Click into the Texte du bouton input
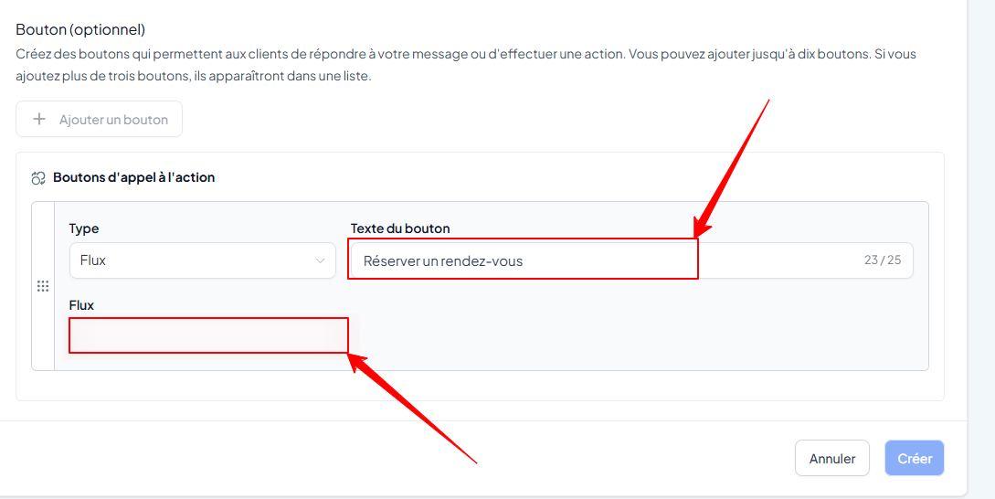Viewport: 995px width, 499px height. (x=631, y=260)
